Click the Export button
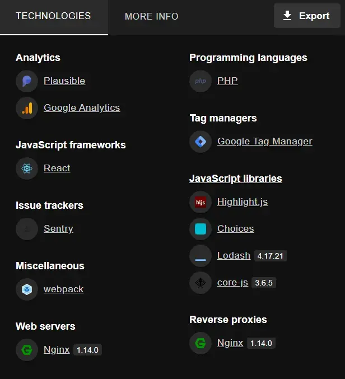345x379 pixels. coord(307,16)
